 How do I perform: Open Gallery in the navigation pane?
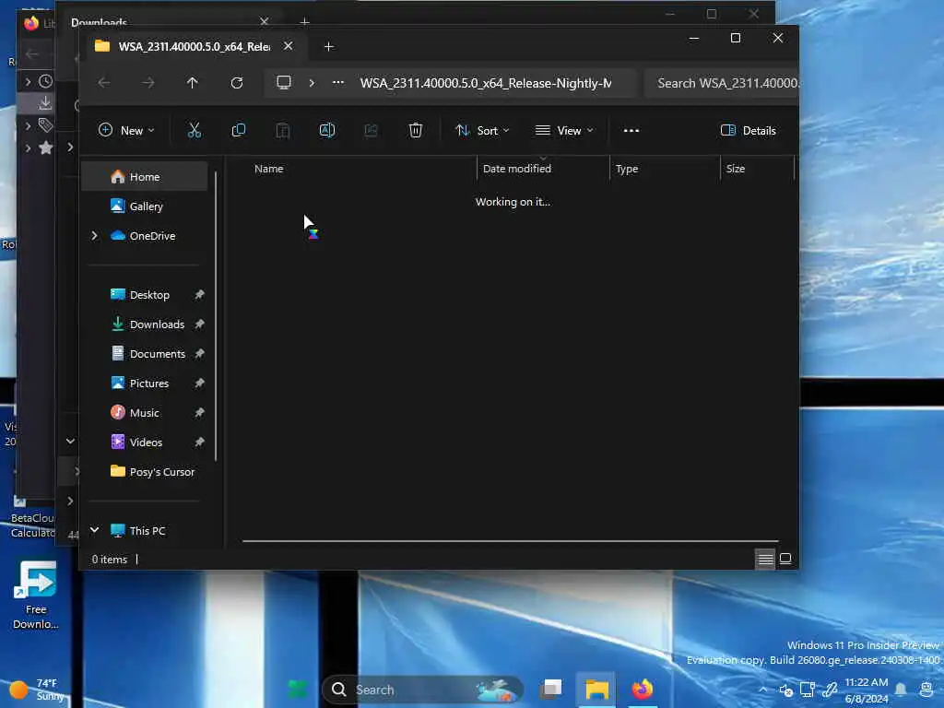coord(145,206)
